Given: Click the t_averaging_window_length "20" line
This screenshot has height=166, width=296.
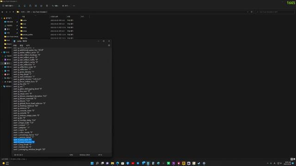Looking at the screenshot, I should tap(29, 149).
